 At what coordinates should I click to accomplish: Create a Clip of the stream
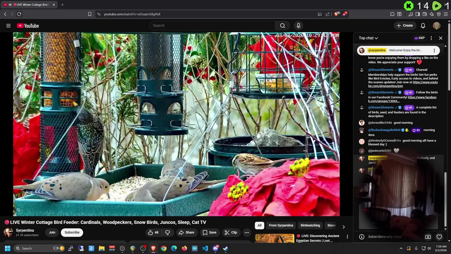231,232
